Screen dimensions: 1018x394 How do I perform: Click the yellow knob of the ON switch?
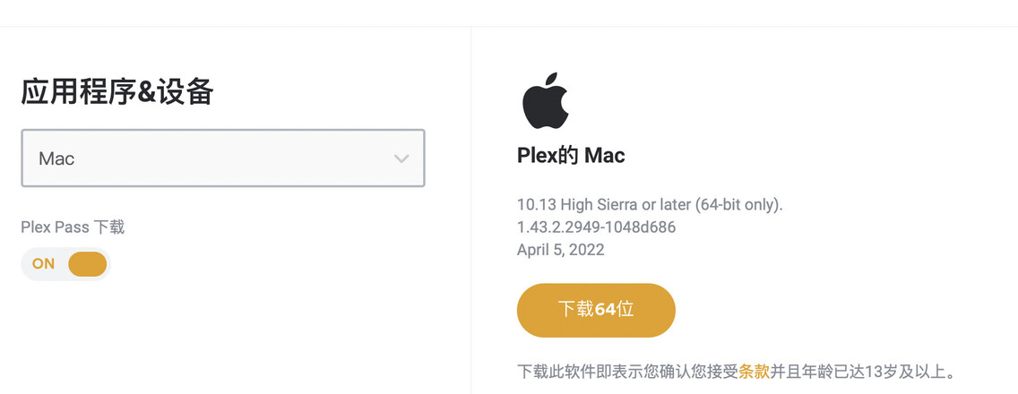coord(88,264)
